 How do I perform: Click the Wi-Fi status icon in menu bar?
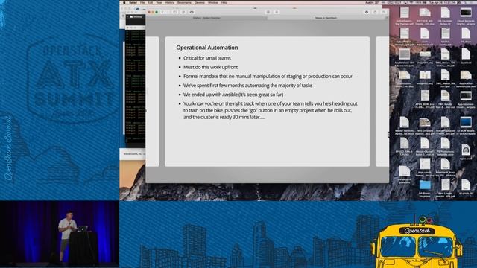(x=411, y=2)
